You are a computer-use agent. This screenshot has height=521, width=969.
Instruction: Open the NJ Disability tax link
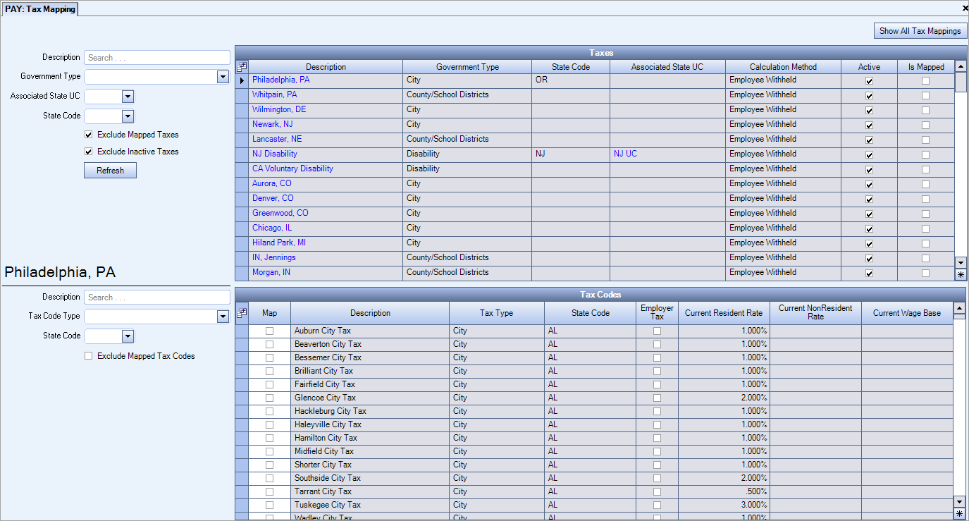click(274, 154)
